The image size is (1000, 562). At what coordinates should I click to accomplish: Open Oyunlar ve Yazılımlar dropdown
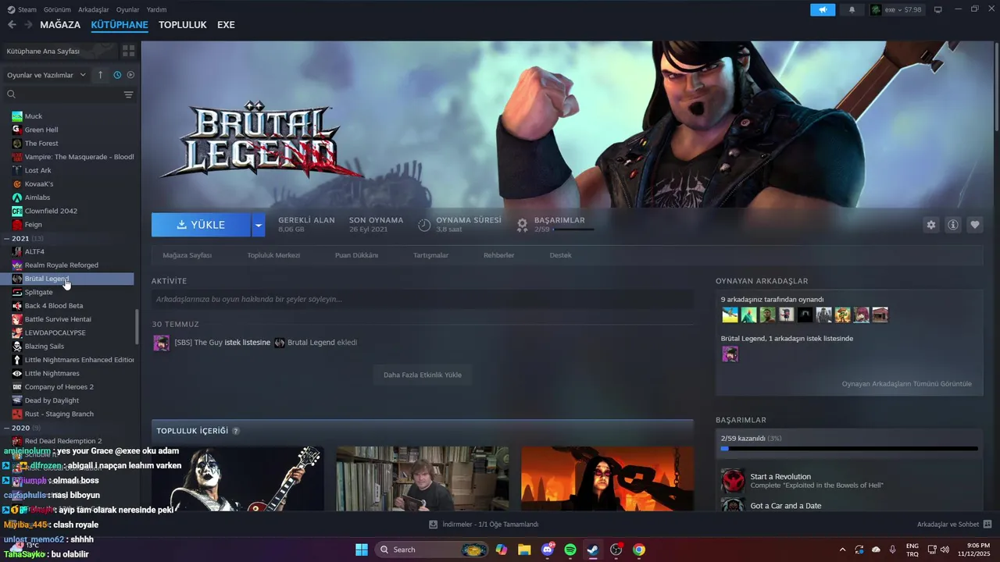[47, 75]
